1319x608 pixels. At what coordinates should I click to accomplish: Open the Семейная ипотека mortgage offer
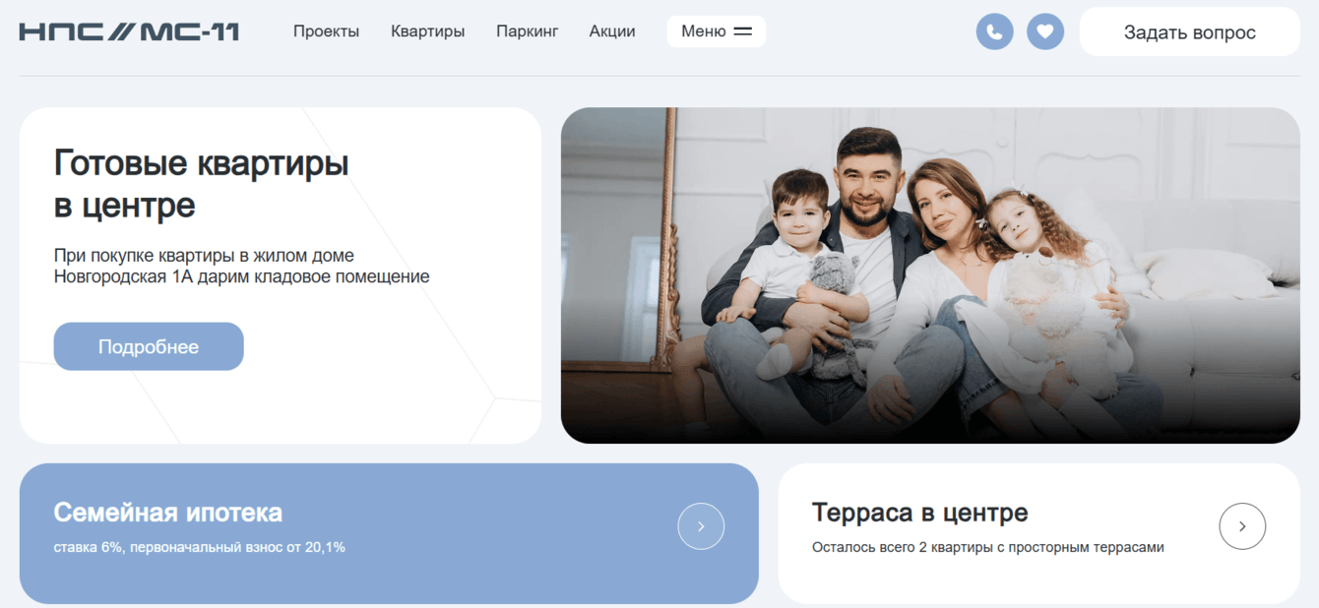click(167, 512)
